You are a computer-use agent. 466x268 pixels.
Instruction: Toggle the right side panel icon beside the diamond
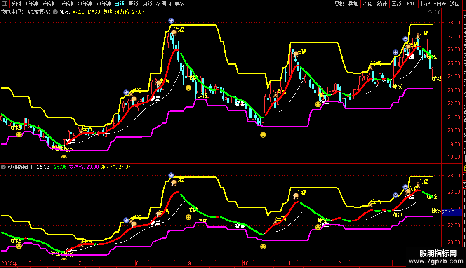click(x=438, y=12)
